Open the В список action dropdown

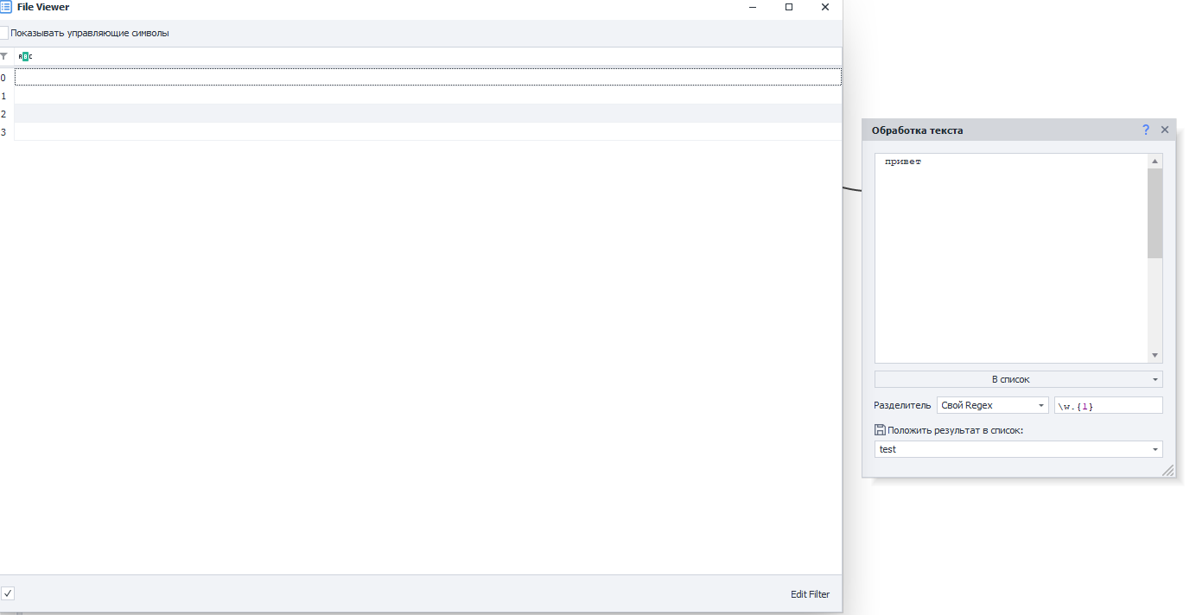click(x=1018, y=379)
